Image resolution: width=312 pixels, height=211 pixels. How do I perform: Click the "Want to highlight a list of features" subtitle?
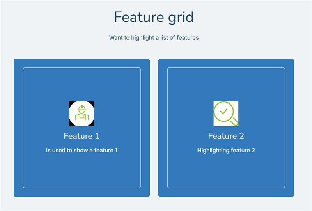[x=154, y=37]
